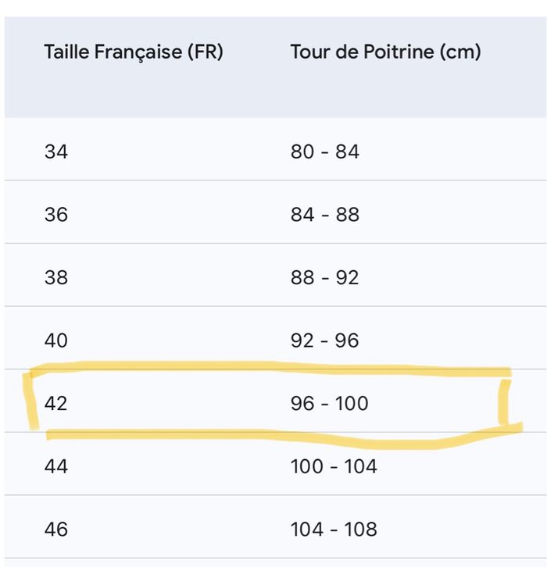Screen dimensions: 547x567
Task: Click the 80 - 84 chest measurement
Action: click(325, 152)
